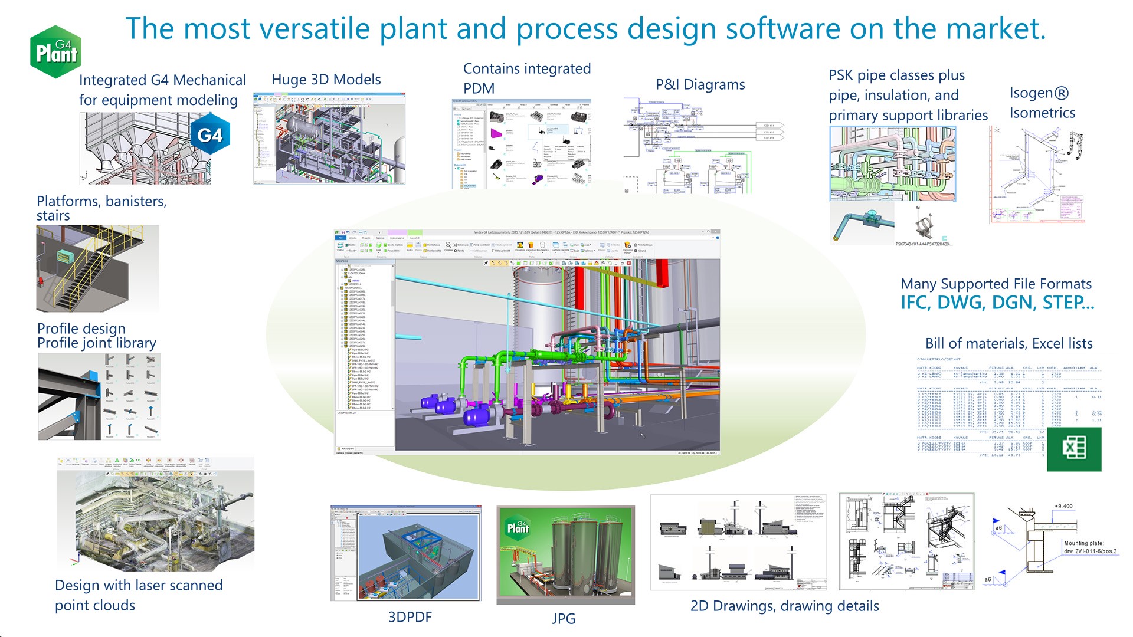Click the Mitat ja tiedot button

point(502,251)
